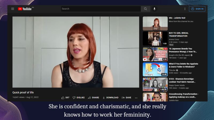Share the video
The height and width of the screenshot is (120, 214).
pos(93,98)
